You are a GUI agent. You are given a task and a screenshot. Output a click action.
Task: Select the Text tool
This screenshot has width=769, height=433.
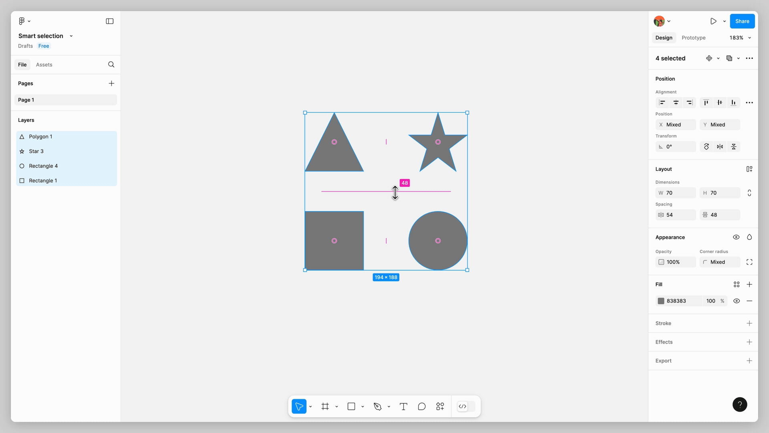pos(403,407)
